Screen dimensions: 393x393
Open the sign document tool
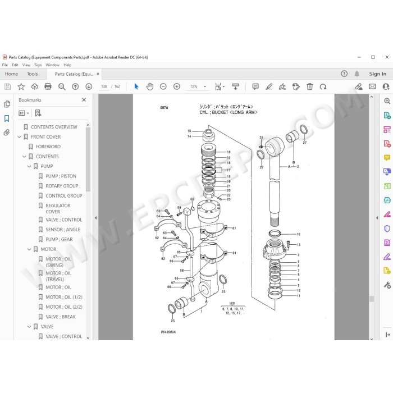tap(282, 86)
